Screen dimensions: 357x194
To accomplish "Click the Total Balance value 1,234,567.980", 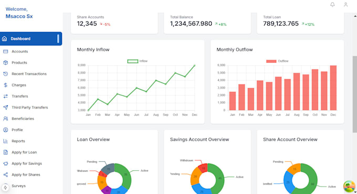I will click(191, 24).
